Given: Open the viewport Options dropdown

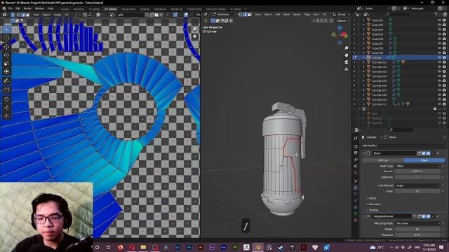Looking at the screenshot, I should pos(342,21).
